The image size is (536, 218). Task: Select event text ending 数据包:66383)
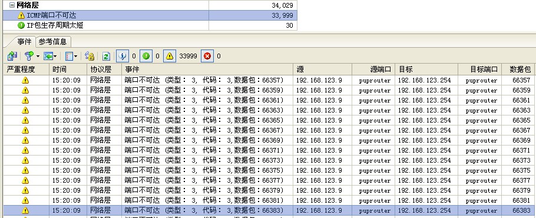coord(204,210)
